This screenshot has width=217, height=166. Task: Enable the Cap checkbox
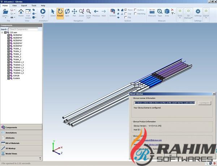pyautogui.click(x=125, y=14)
